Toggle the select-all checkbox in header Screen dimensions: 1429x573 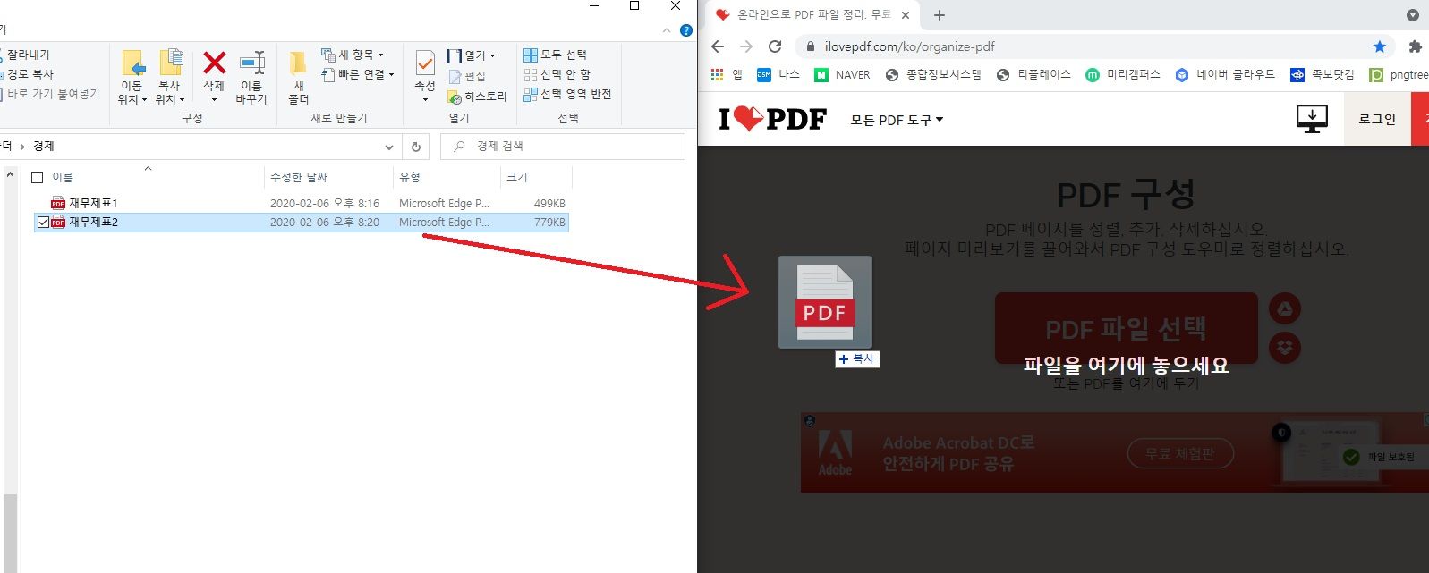(x=38, y=178)
